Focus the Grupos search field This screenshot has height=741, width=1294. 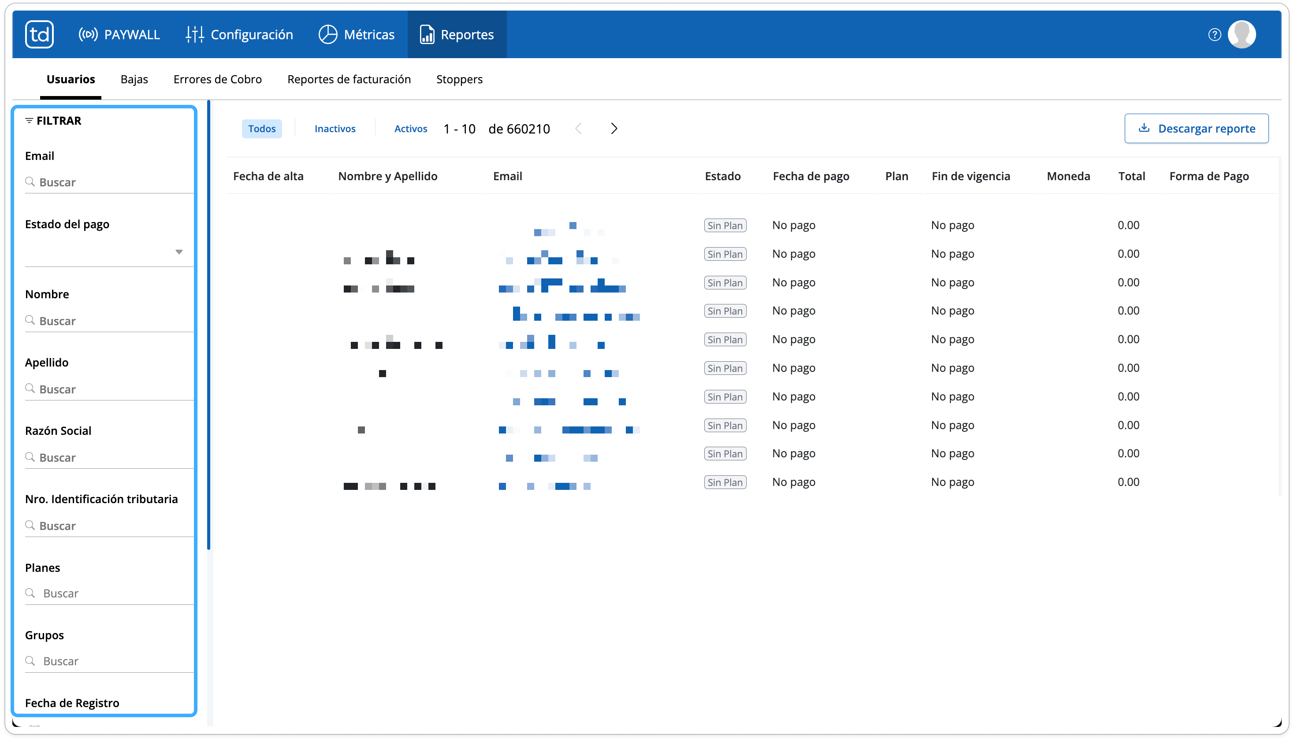tap(109, 661)
